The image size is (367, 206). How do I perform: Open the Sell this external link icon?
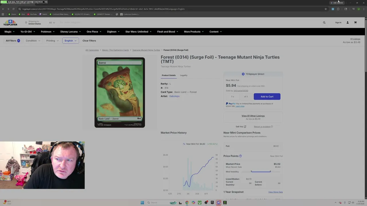245,126
